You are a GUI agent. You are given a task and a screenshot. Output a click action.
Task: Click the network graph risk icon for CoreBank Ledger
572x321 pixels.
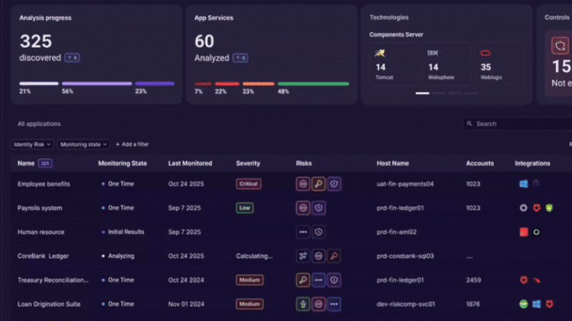tap(303, 256)
